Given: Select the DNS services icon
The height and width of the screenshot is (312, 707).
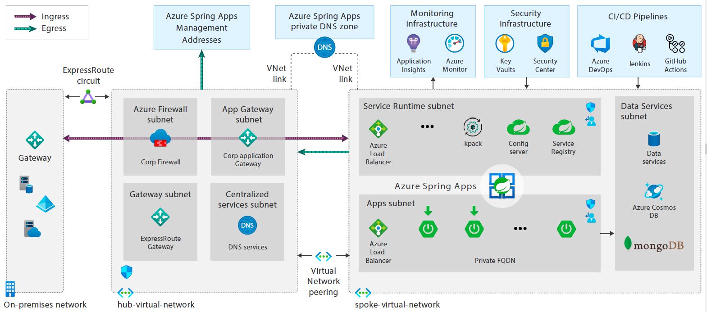Looking at the screenshot, I should click(247, 225).
